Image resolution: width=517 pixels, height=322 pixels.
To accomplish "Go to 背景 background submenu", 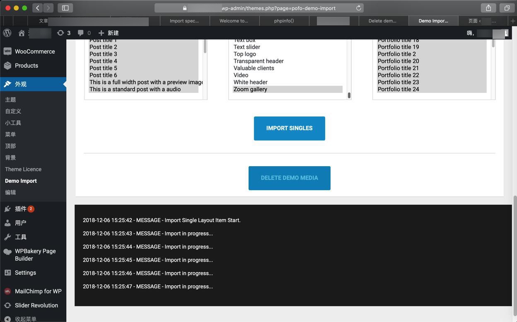I will [x=10, y=157].
